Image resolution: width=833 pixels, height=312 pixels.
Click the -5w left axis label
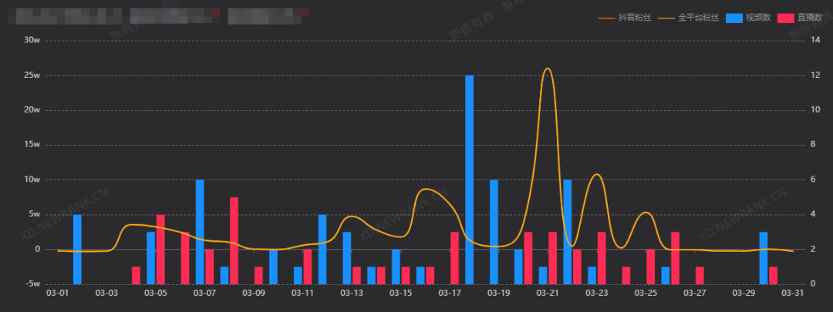point(32,284)
